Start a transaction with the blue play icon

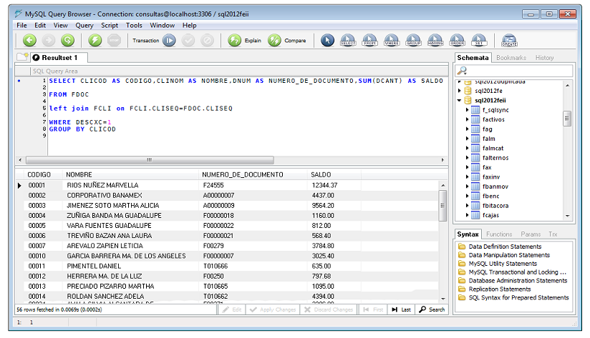click(x=169, y=40)
